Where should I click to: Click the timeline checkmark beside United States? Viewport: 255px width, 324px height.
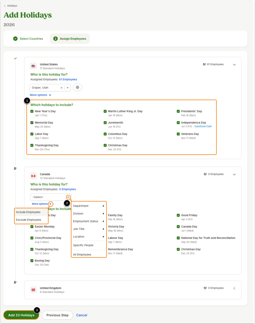(x=15, y=58)
